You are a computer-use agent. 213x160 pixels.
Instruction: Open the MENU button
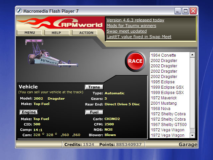click(30, 33)
